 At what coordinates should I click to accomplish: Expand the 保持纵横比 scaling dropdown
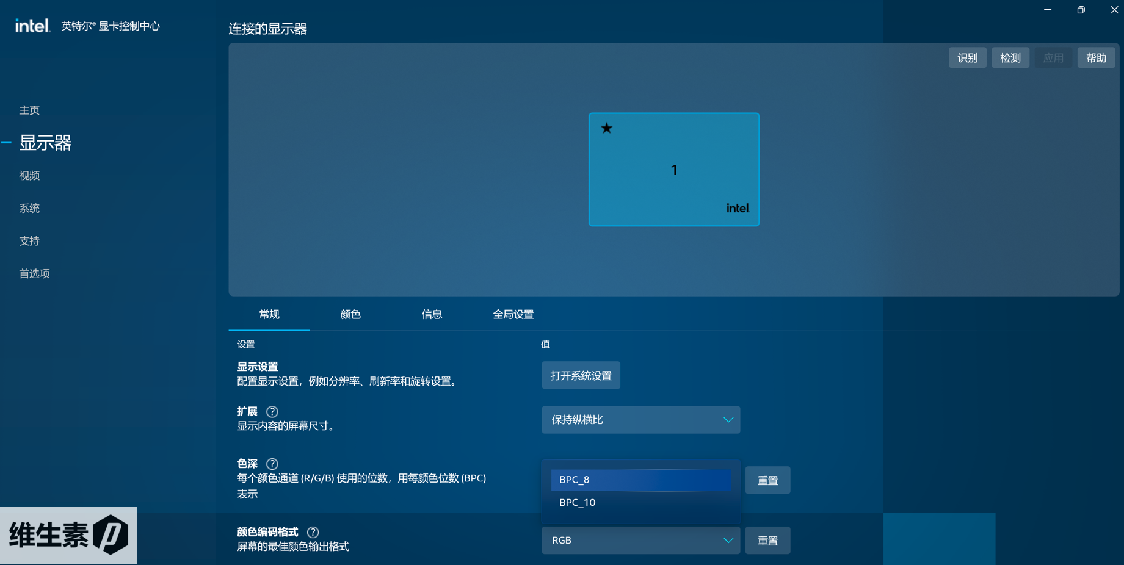(x=640, y=420)
